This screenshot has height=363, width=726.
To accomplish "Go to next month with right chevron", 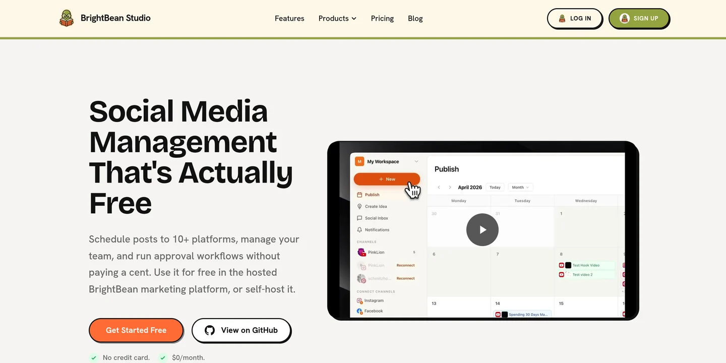I will 450,187.
